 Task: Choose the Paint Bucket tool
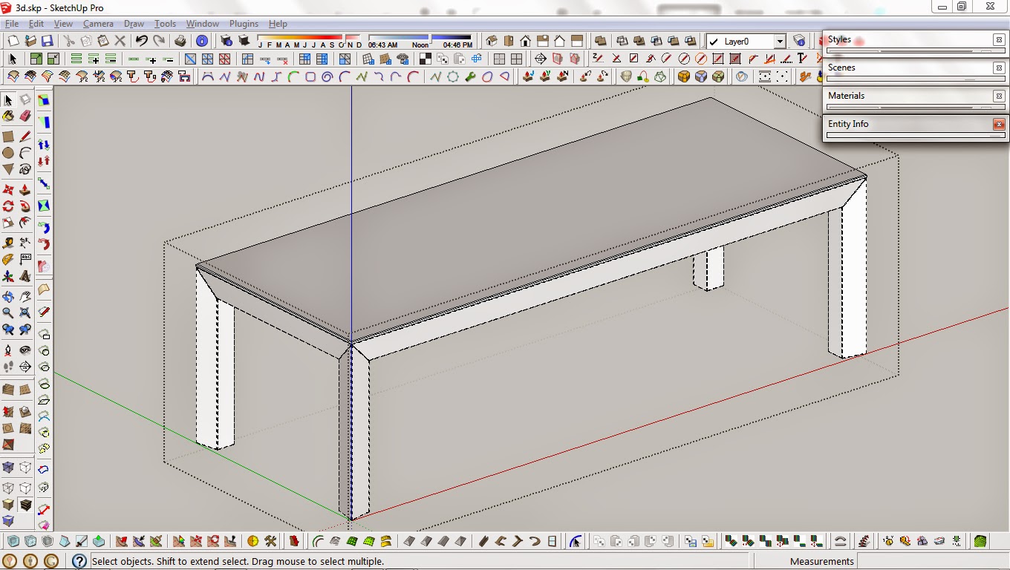[7, 116]
